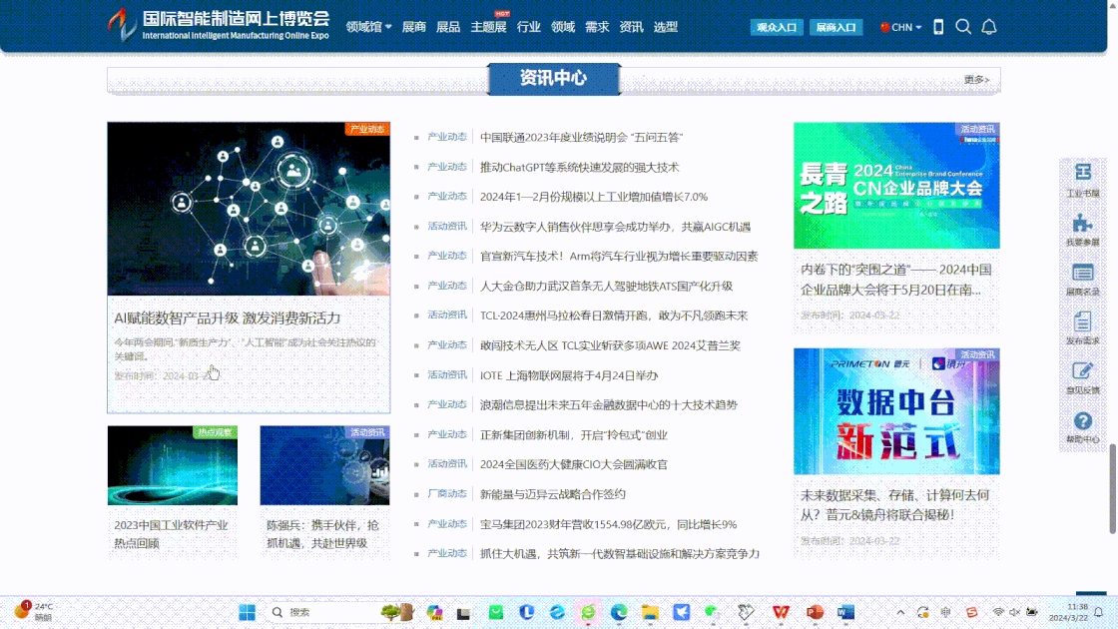Expand the CHN language dropdown
The width and height of the screenshot is (1118, 629).
click(901, 27)
